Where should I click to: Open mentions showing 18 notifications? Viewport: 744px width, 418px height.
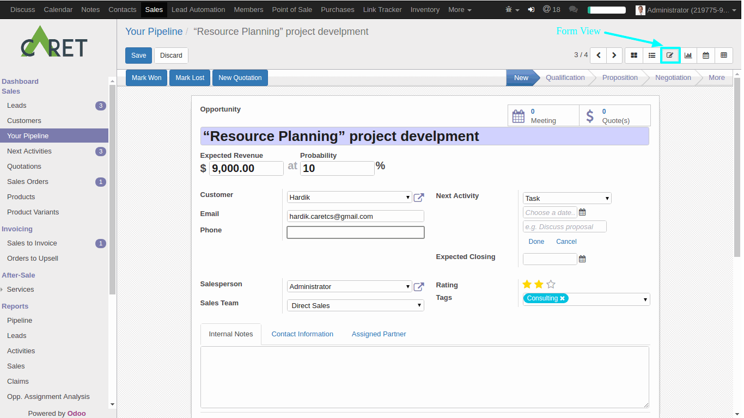(x=552, y=9)
